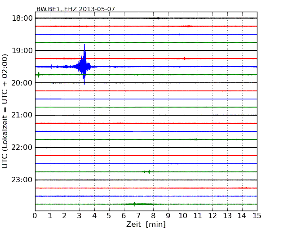The image size is (292, 234).
Task: Click the red spike near minute 10 on the 19:15 trace
Action: 184,58
